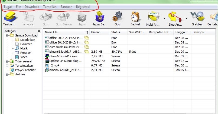Close the Kategori panel
This screenshot has width=218, height=114.
tap(39, 31)
